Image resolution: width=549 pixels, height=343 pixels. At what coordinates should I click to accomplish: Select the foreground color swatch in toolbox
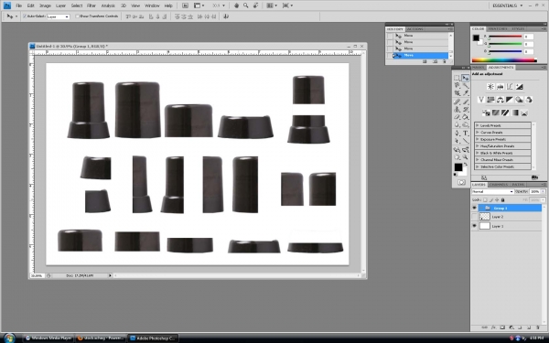click(458, 167)
